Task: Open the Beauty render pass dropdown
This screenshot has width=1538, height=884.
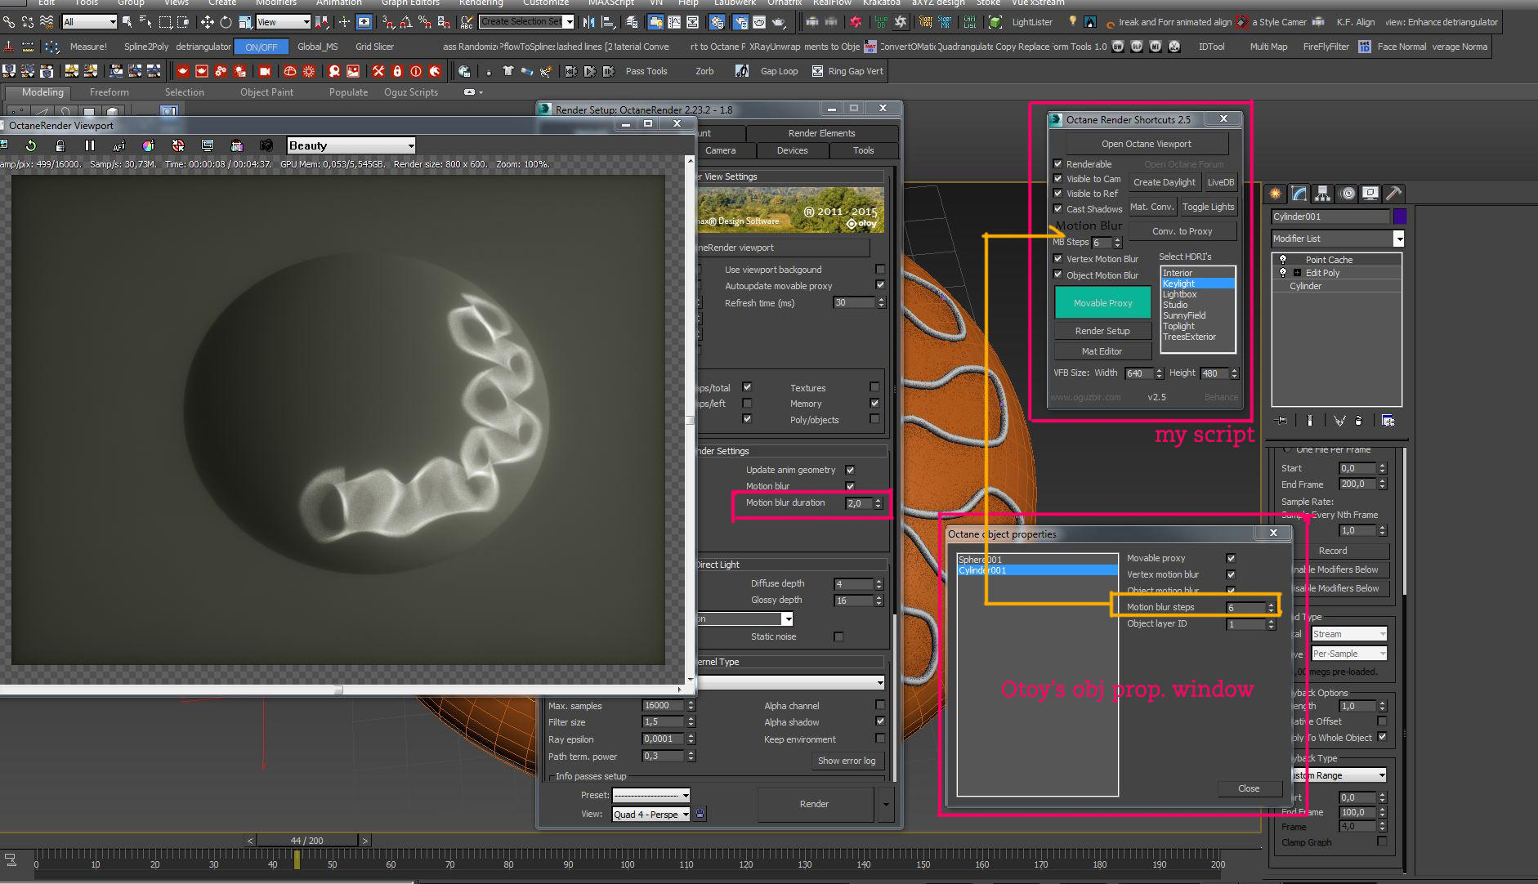Action: coord(351,145)
